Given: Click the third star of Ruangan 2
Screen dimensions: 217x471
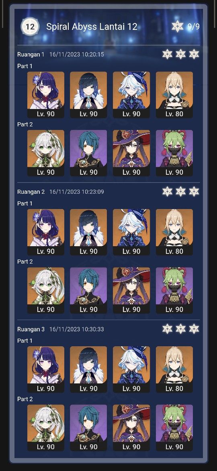Looking at the screenshot, I should [x=194, y=191].
